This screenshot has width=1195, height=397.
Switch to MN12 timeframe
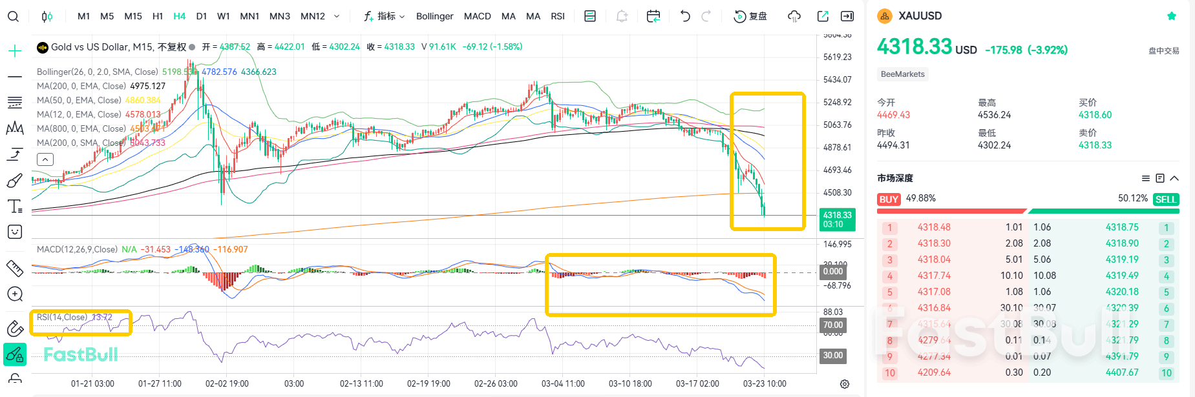[313, 16]
